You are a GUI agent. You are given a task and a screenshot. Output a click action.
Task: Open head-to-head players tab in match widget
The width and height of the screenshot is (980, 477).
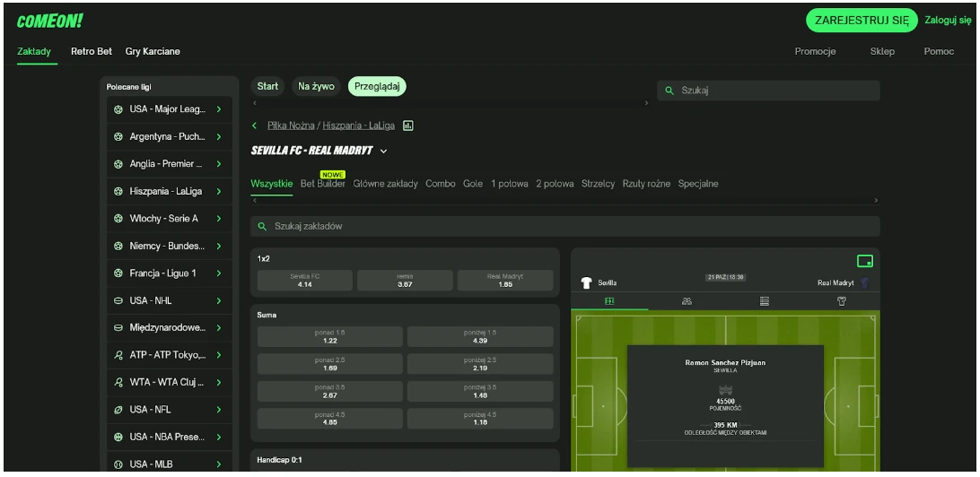click(x=687, y=301)
